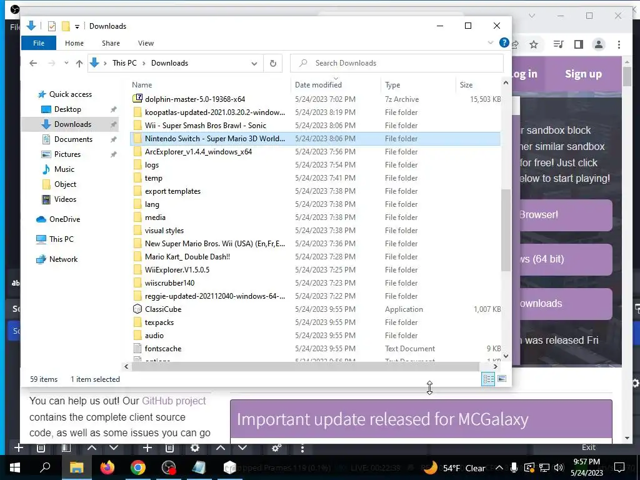Open Google Chrome from the taskbar
This screenshot has width=640, height=480.
pyautogui.click(x=138, y=467)
